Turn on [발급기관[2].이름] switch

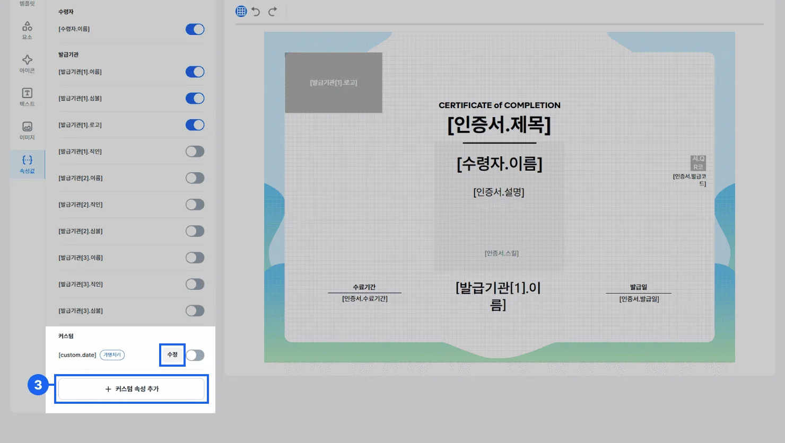point(195,178)
